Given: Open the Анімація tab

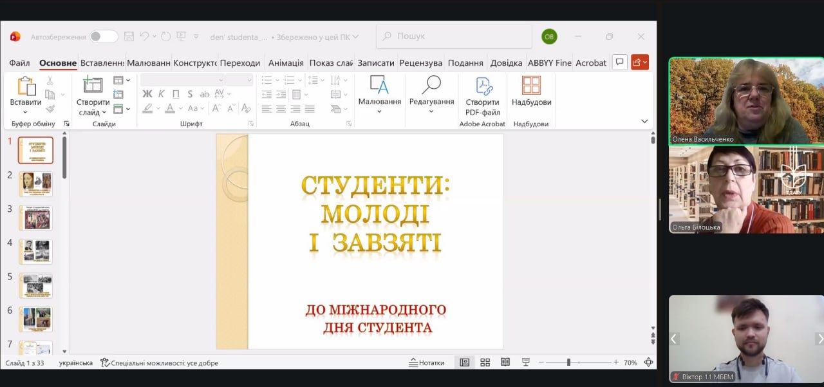Looking at the screenshot, I should [286, 62].
